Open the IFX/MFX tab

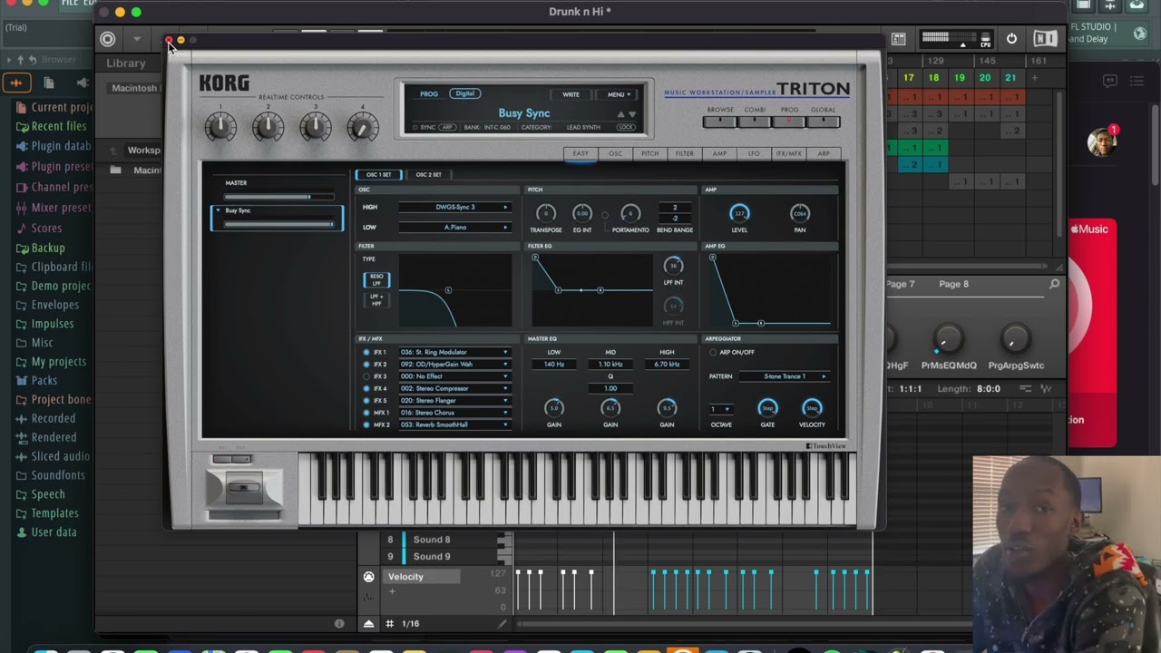pos(788,153)
